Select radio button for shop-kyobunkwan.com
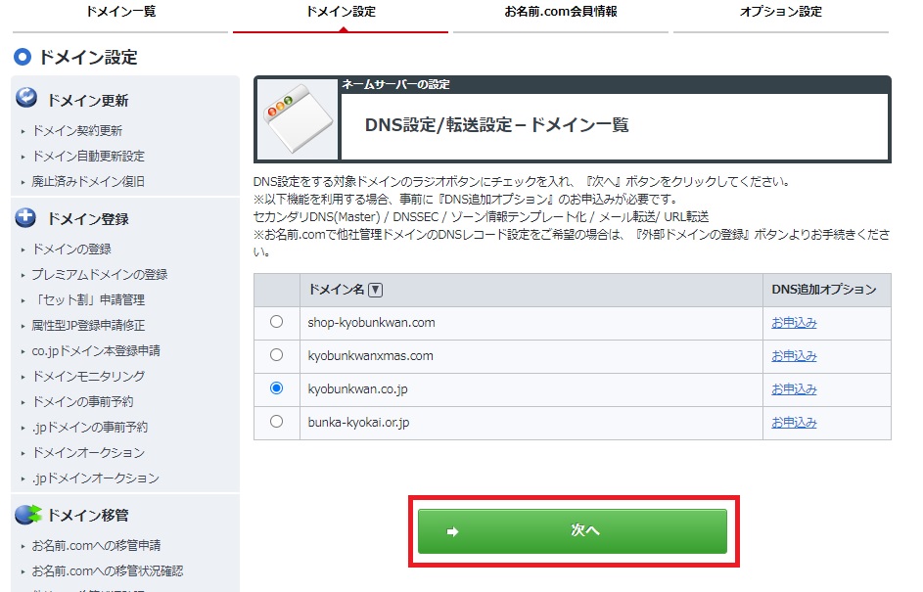This screenshot has height=592, width=923. [276, 322]
